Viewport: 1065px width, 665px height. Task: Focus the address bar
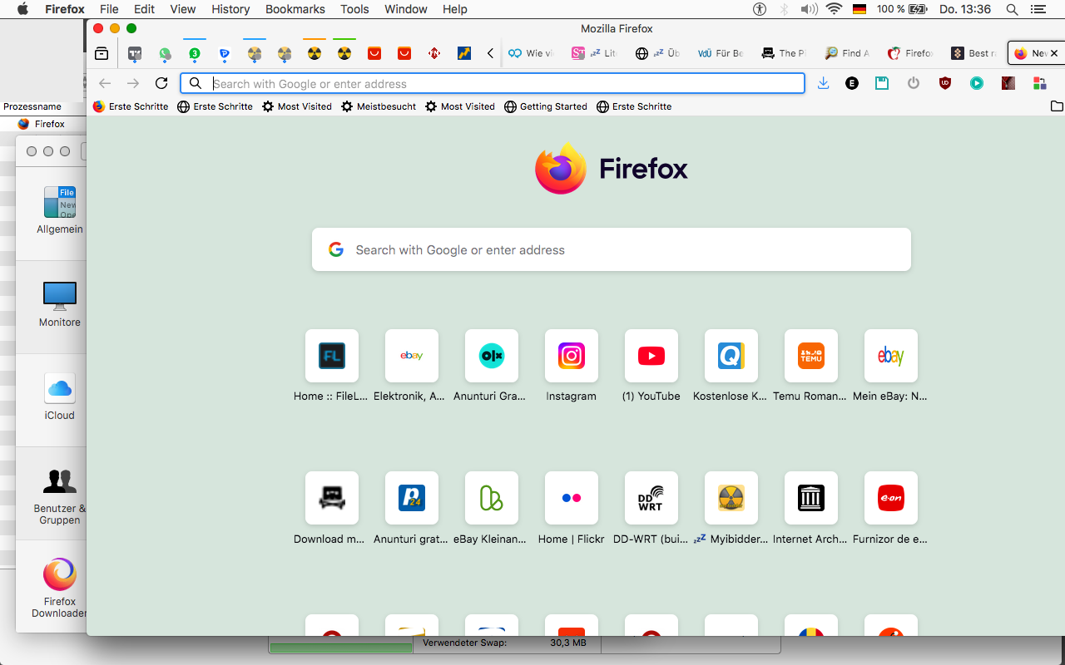click(x=493, y=83)
